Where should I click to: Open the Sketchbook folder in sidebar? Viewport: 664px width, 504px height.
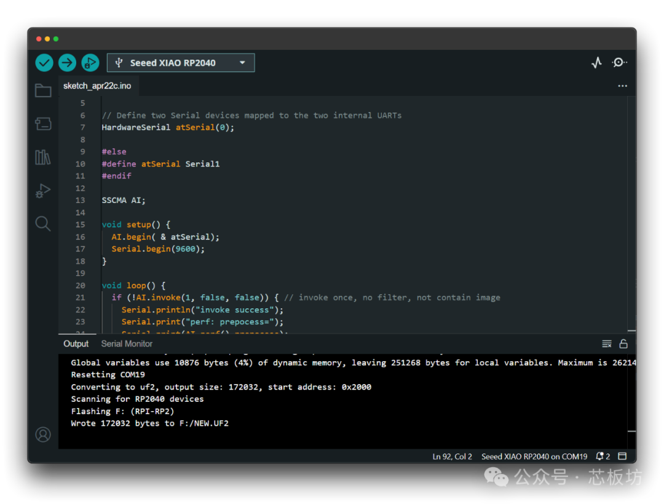[43, 91]
